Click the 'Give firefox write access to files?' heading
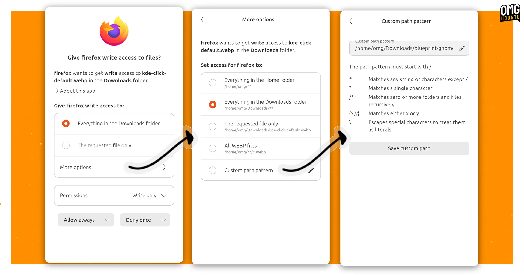The height and width of the screenshot is (275, 524). (x=114, y=58)
